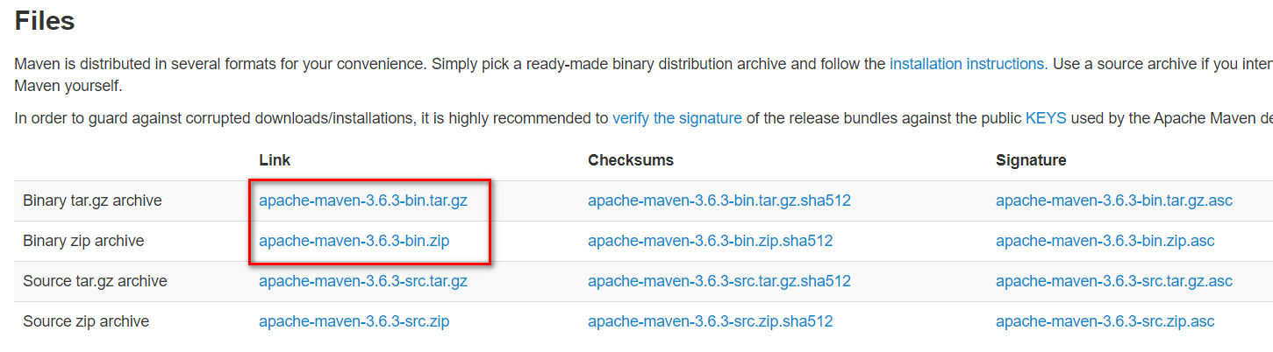Click the Files section heading
The height and width of the screenshot is (352, 1273).
point(45,20)
